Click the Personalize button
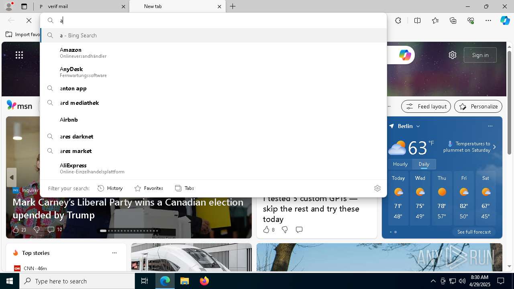 (x=478, y=106)
